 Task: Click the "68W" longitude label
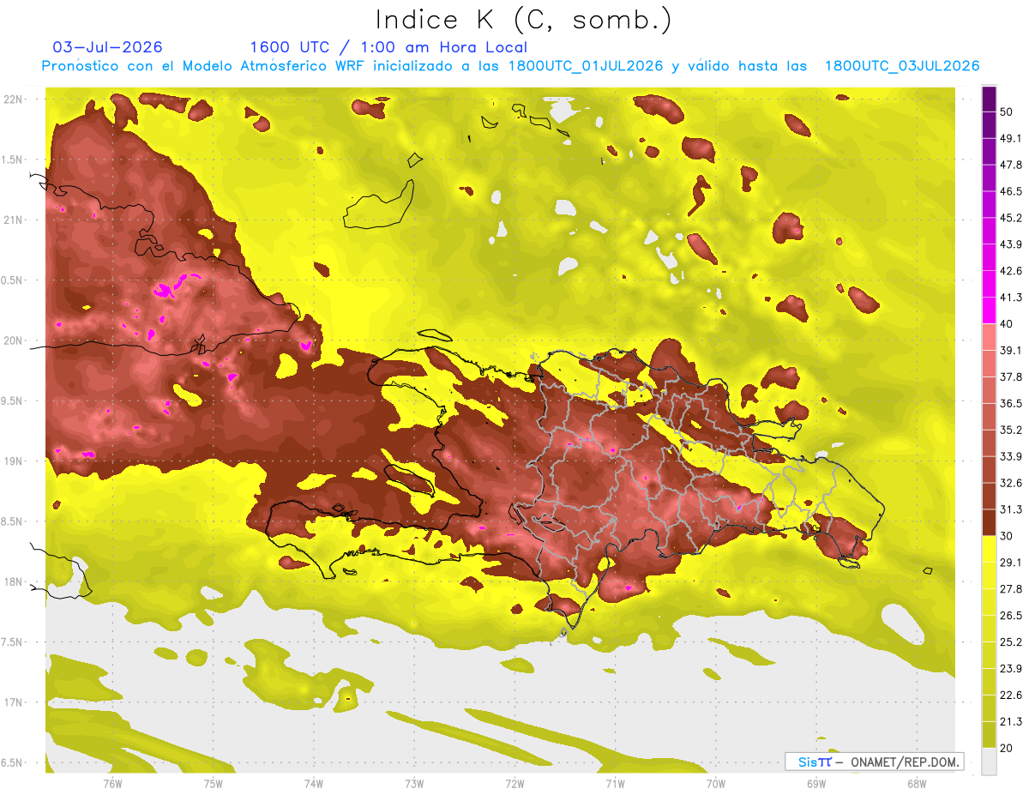point(917,784)
